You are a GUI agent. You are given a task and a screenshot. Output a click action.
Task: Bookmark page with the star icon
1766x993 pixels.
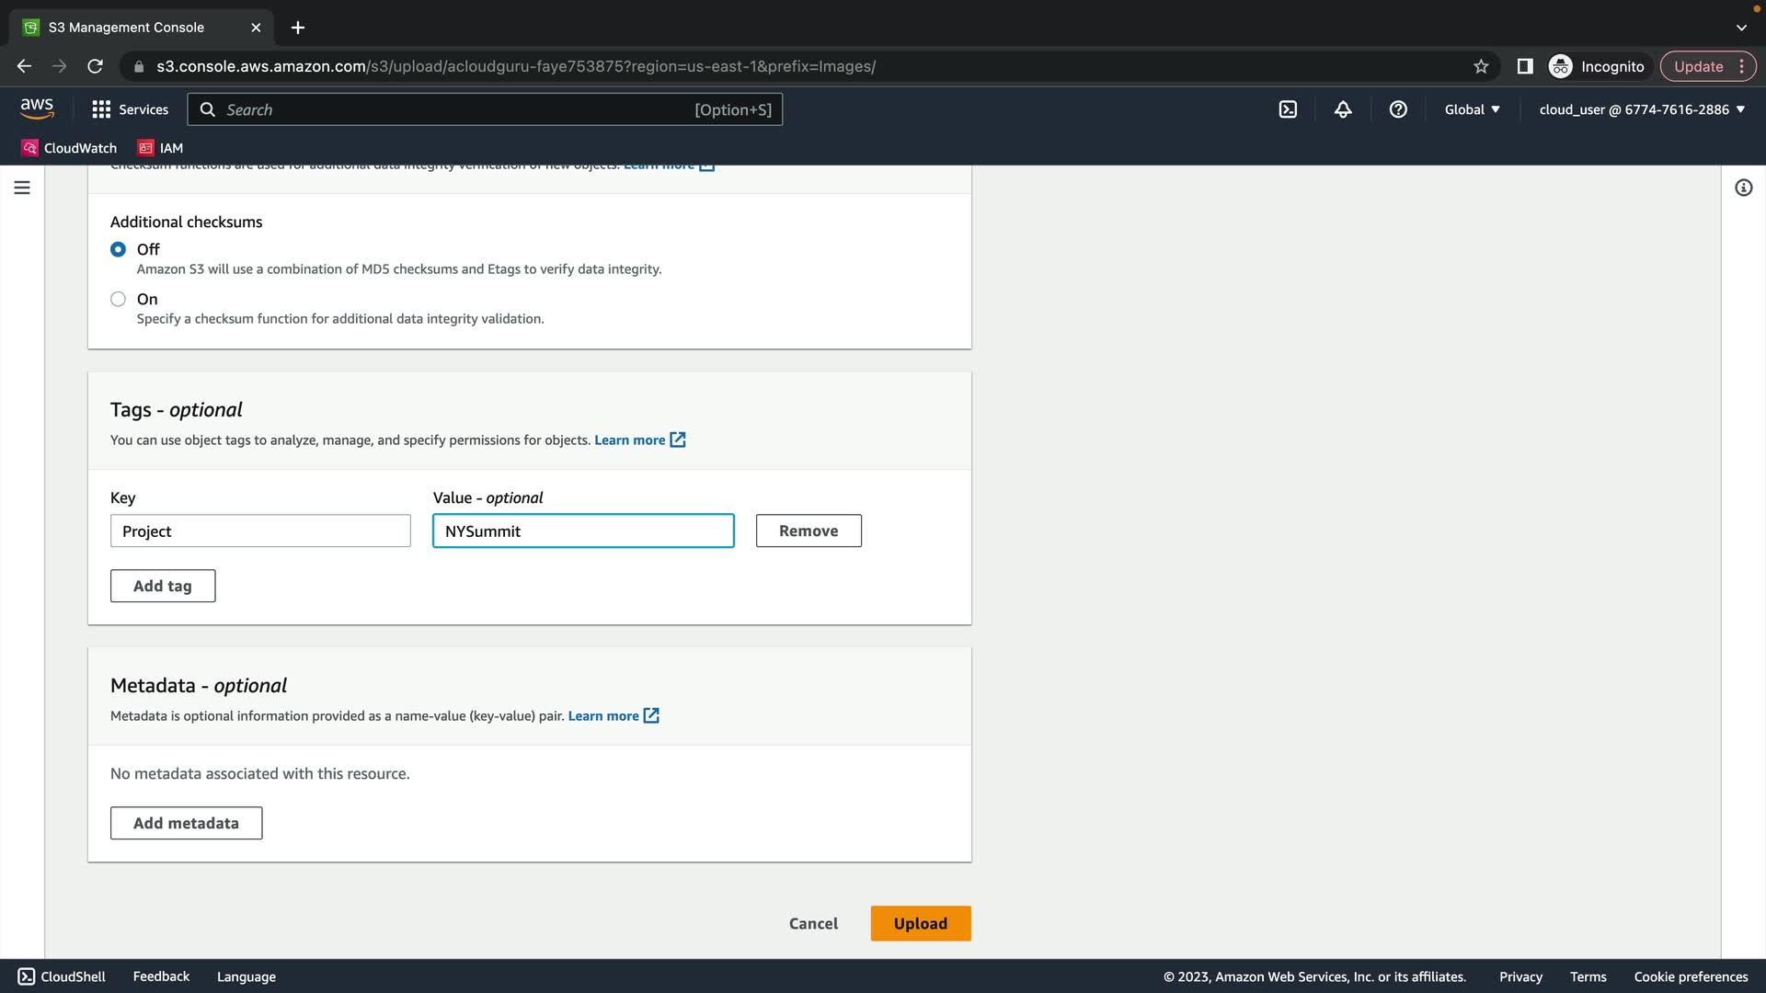(x=1481, y=66)
